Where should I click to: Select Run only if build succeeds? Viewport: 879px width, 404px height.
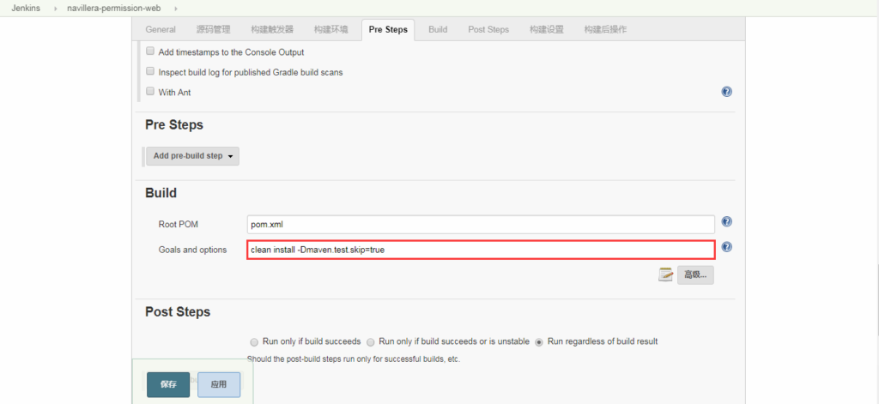click(253, 341)
